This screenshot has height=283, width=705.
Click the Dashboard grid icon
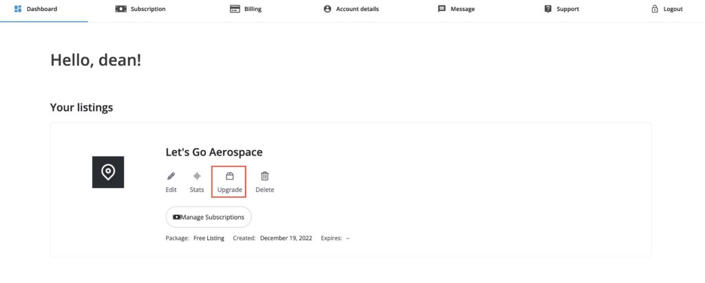[x=18, y=9]
